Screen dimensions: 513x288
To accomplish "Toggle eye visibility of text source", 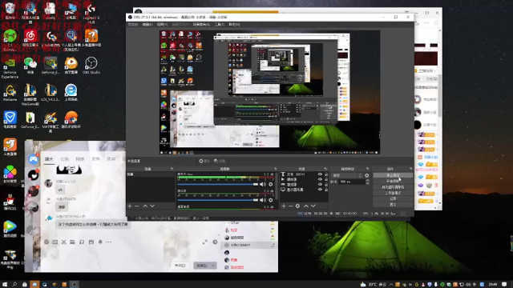I will [320, 174].
